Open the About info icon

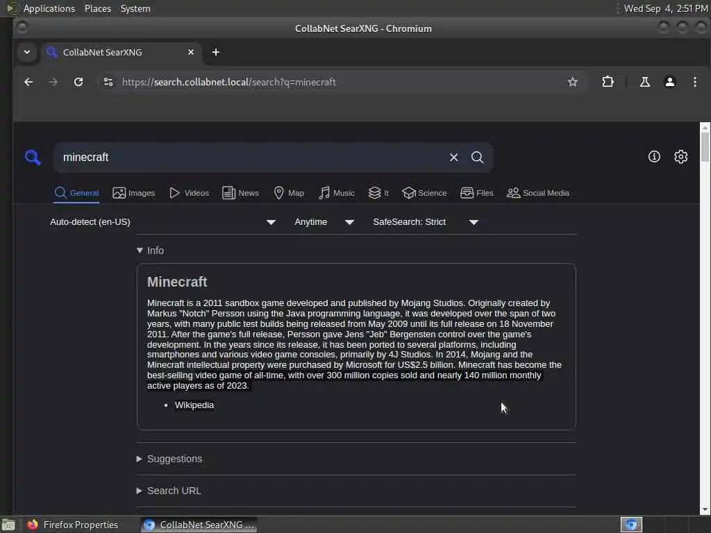654,157
